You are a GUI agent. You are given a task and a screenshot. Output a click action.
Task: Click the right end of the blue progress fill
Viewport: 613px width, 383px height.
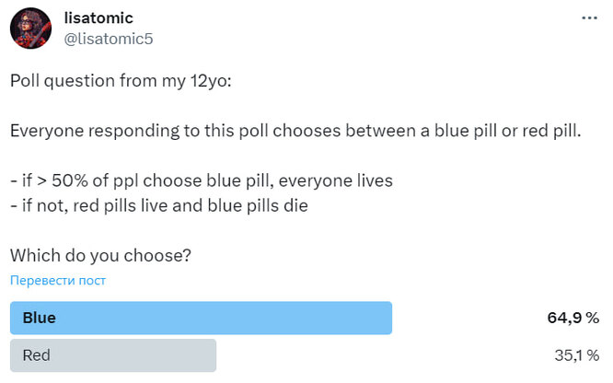[388, 318]
